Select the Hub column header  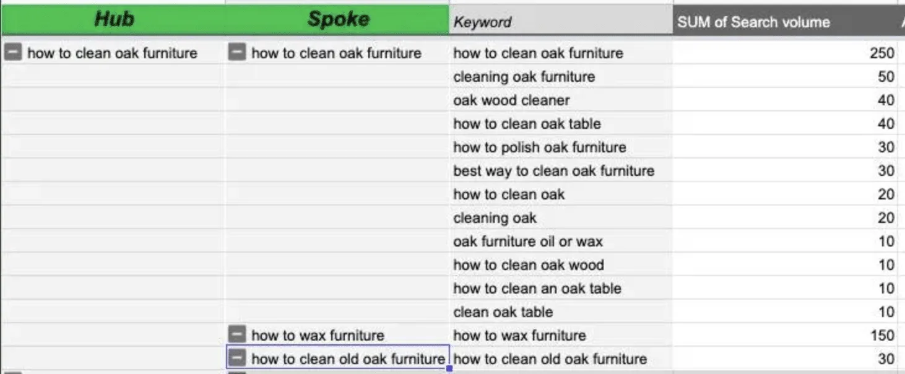pyautogui.click(x=113, y=20)
